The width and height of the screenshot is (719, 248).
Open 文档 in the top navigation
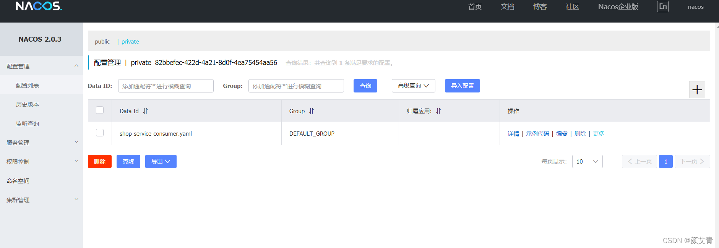(x=507, y=6)
